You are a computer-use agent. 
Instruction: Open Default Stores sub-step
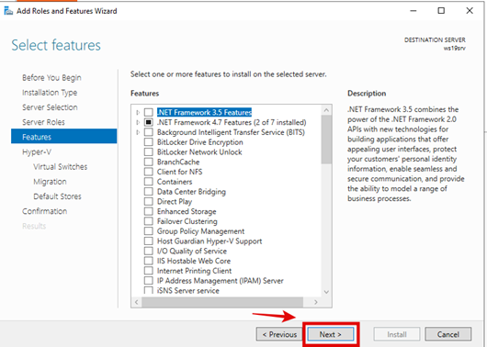pyautogui.click(x=57, y=196)
